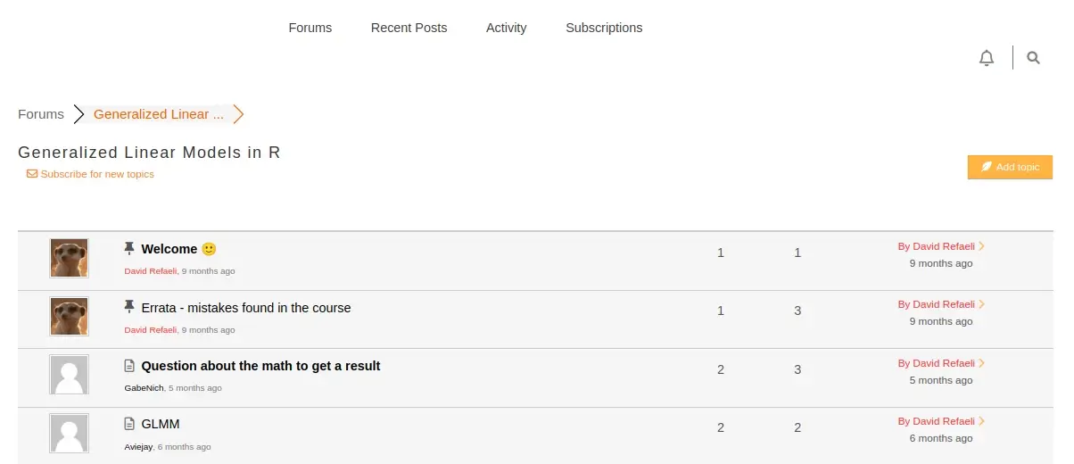
Task: Click the breadcrumb chevron after Forums
Action: pyautogui.click(x=78, y=114)
